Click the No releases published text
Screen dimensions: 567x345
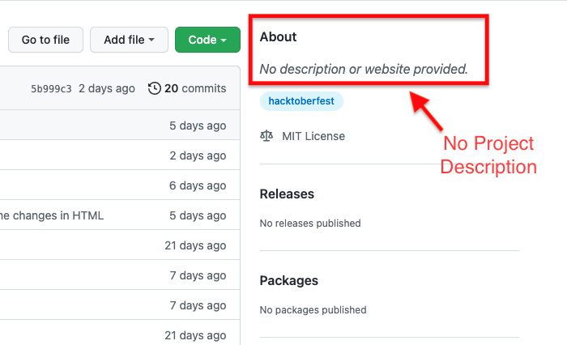pyautogui.click(x=310, y=224)
